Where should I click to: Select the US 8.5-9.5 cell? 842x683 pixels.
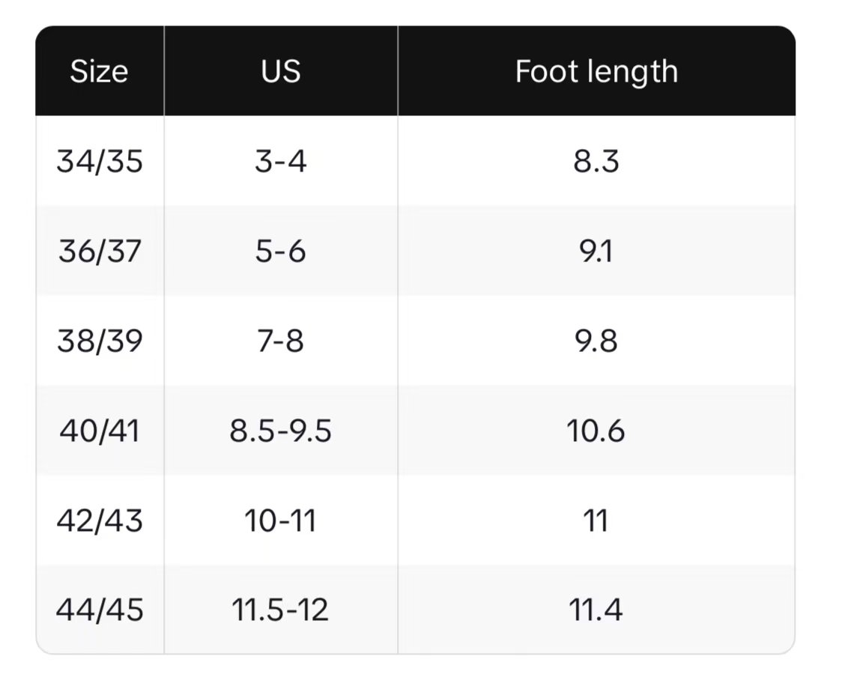click(x=281, y=431)
